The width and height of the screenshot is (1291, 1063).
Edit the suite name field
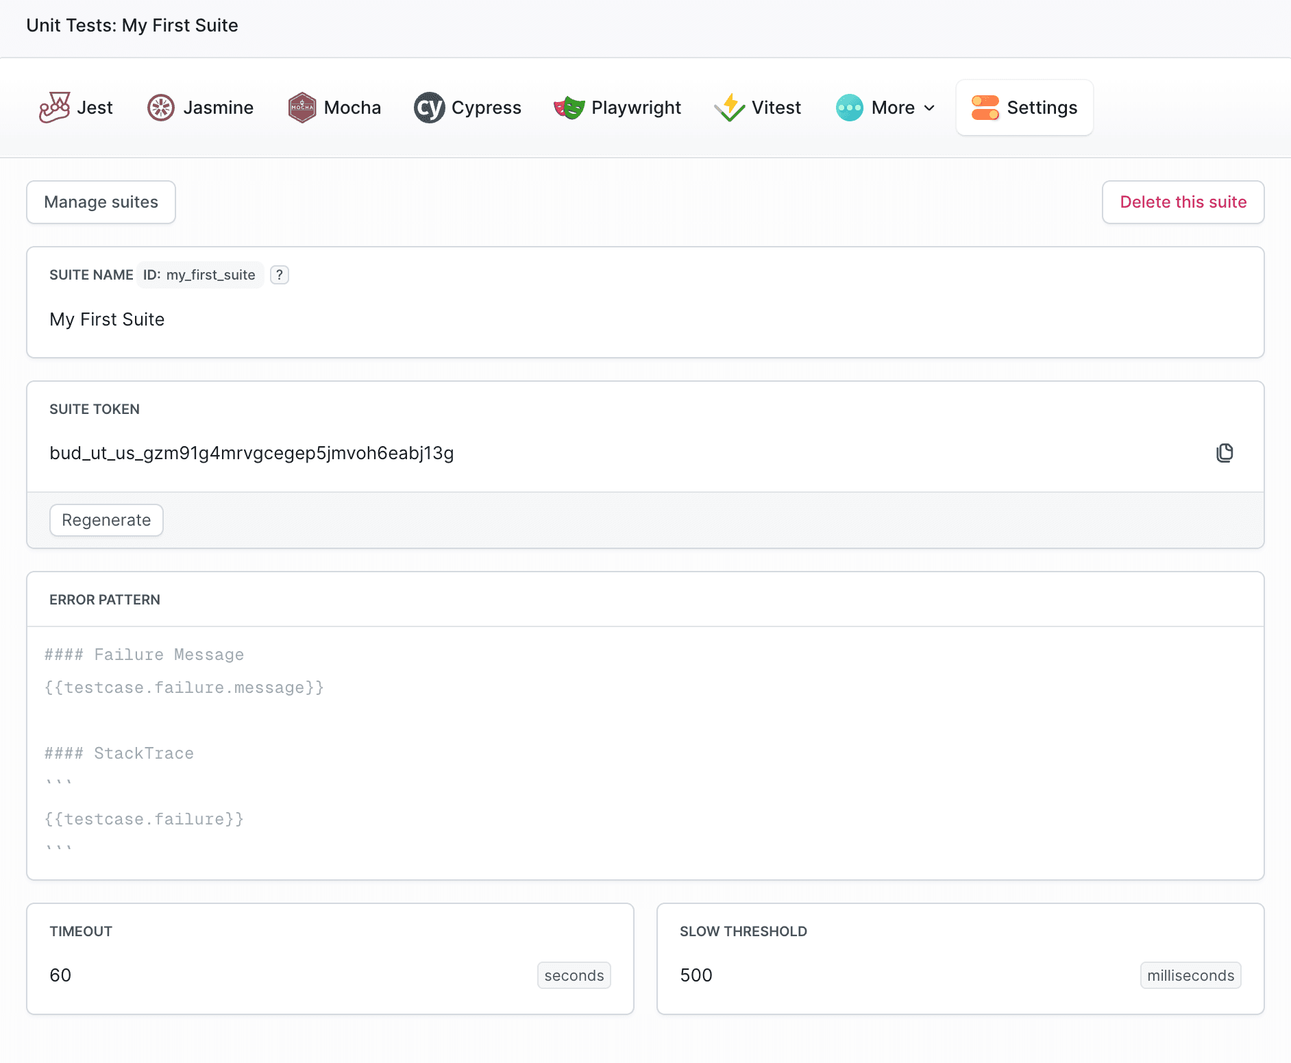tap(411, 319)
